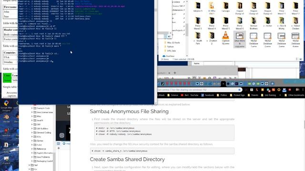
Task: Open the Patents bookmark folder
Action: (x=253, y=95)
